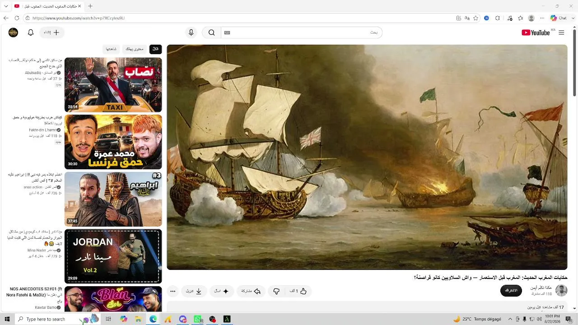Open the on-screen keyboard in the search box
The image size is (578, 325).
tap(227, 32)
